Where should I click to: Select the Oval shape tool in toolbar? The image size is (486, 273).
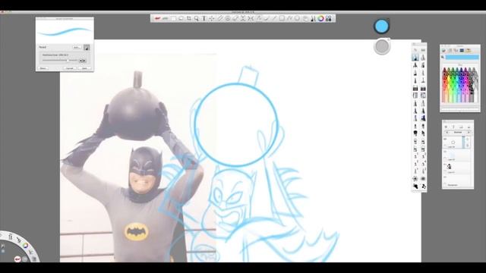coord(297,18)
